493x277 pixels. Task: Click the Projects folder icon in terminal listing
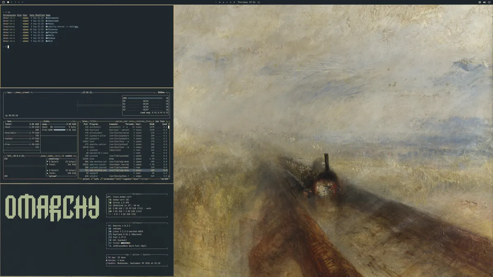pyautogui.click(x=47, y=32)
